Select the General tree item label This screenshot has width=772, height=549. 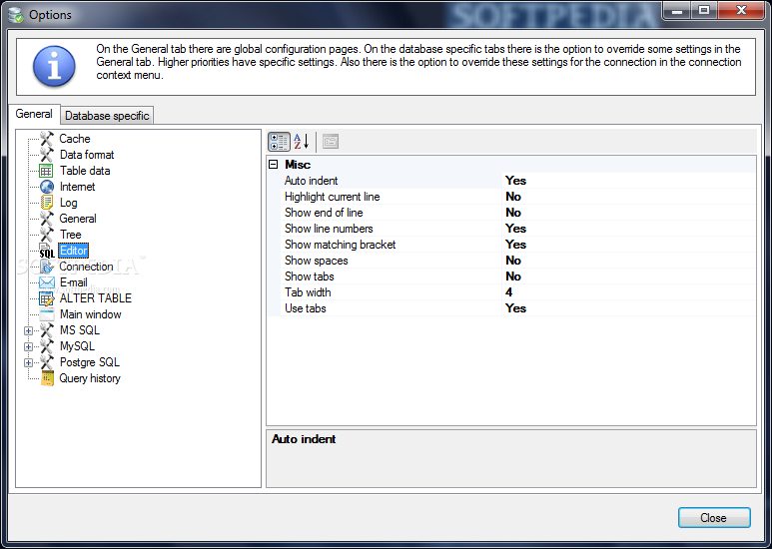78,219
